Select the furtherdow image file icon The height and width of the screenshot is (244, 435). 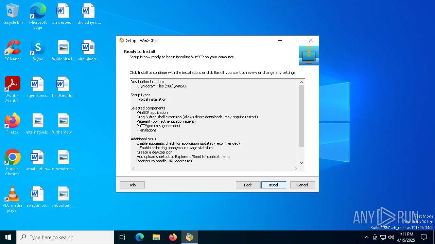(63, 124)
